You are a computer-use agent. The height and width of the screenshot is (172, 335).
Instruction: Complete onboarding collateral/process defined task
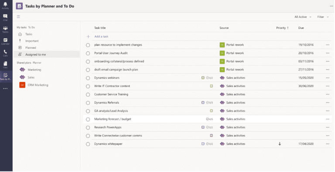click(88, 62)
